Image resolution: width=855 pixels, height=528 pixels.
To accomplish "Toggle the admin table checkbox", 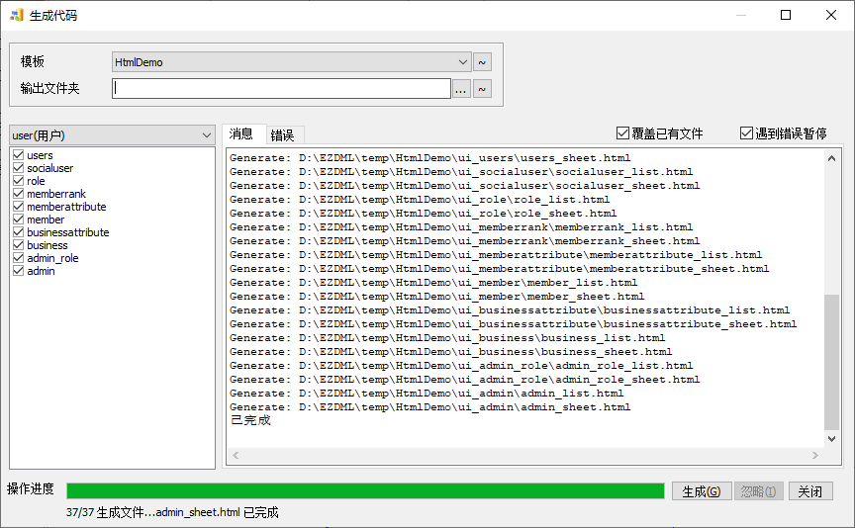I will (x=18, y=271).
